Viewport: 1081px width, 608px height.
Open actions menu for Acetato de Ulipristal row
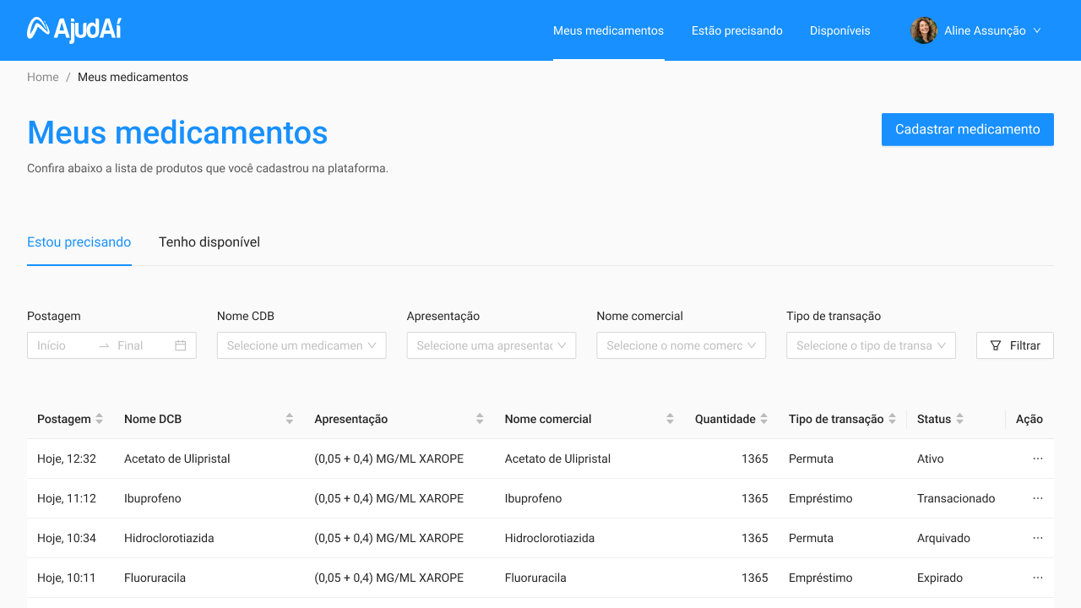coord(1038,459)
